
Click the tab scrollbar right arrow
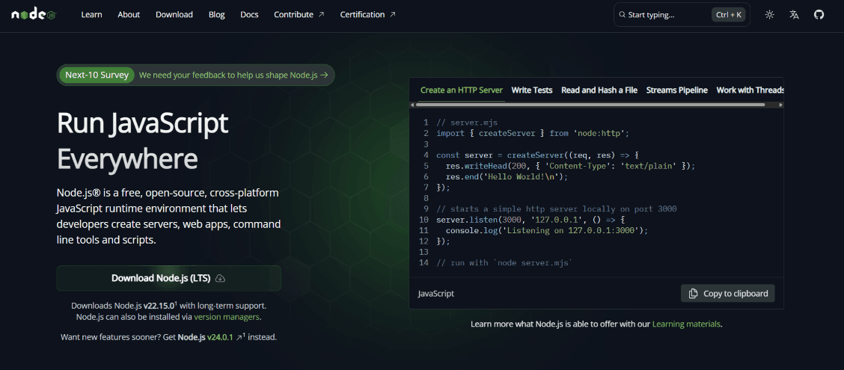781,105
